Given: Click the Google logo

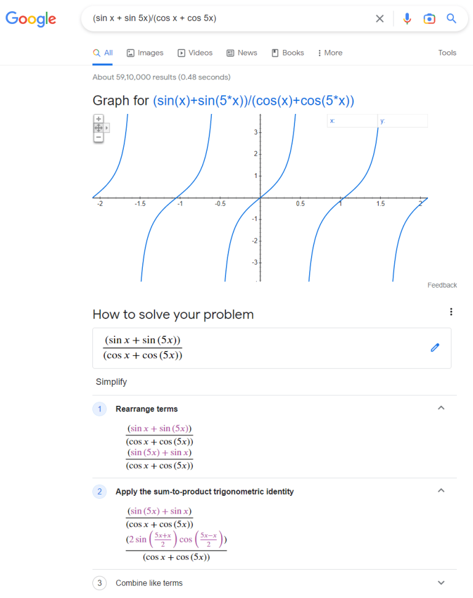Looking at the screenshot, I should point(30,18).
